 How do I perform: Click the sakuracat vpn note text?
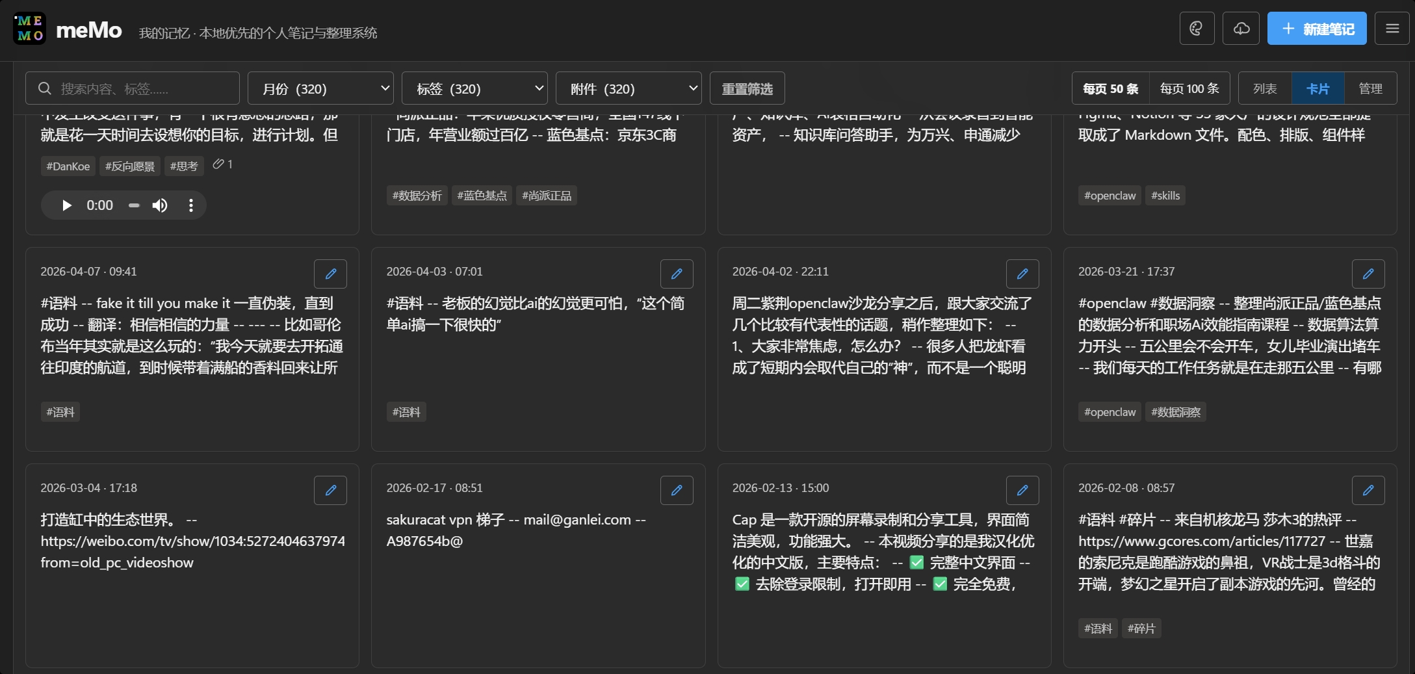pos(516,530)
